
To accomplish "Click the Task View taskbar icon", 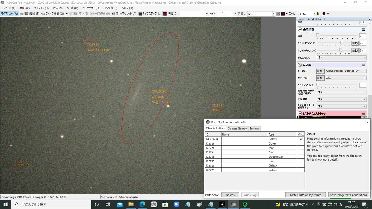I will point(108,204).
